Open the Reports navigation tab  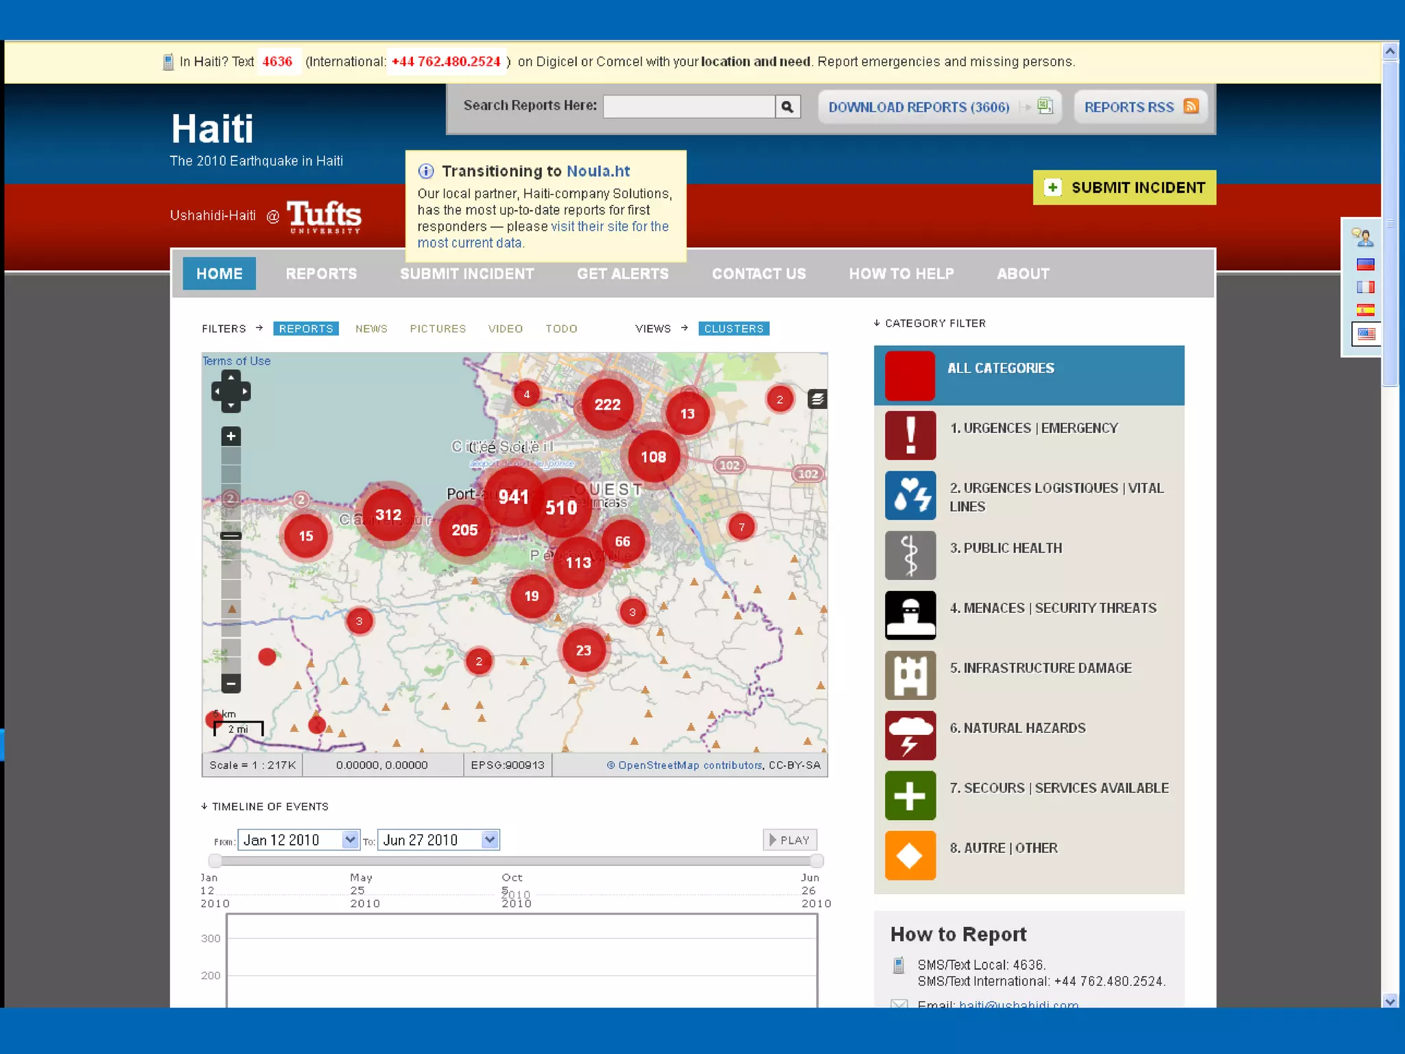pos(321,274)
